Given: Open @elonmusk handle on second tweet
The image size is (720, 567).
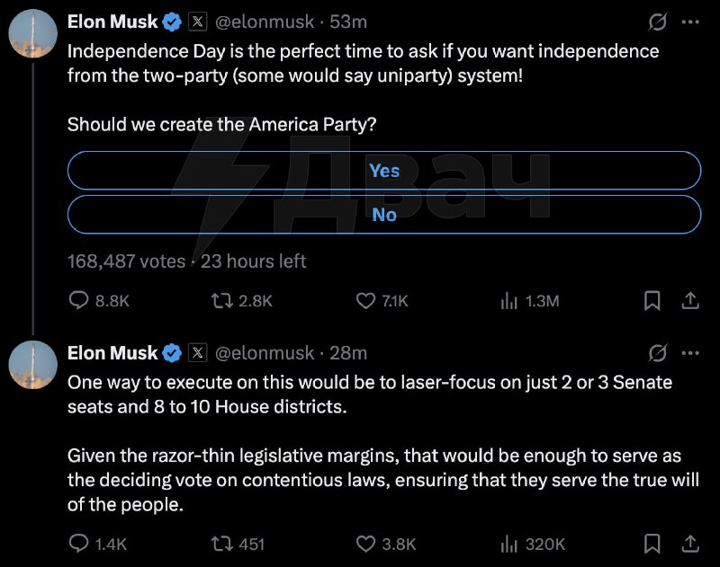Looking at the screenshot, I should coord(265,353).
